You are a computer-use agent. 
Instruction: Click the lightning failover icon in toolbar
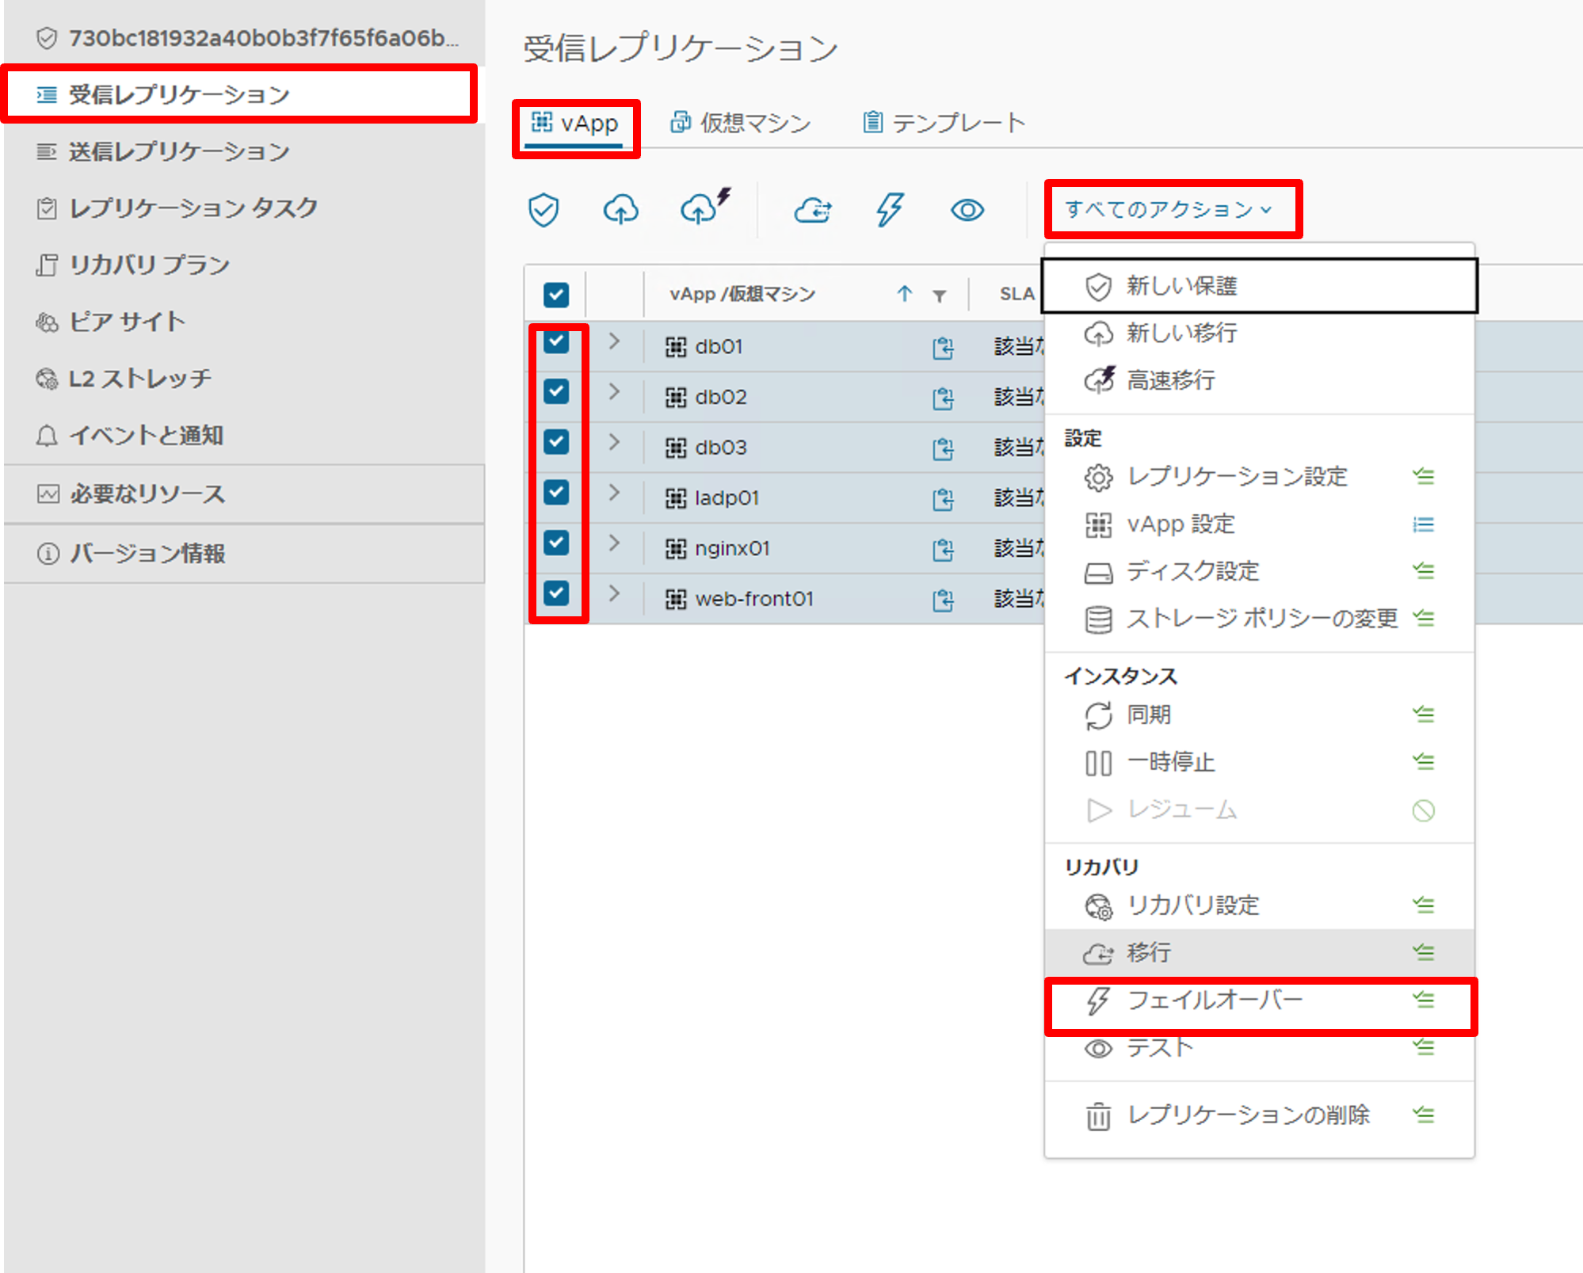point(890,210)
